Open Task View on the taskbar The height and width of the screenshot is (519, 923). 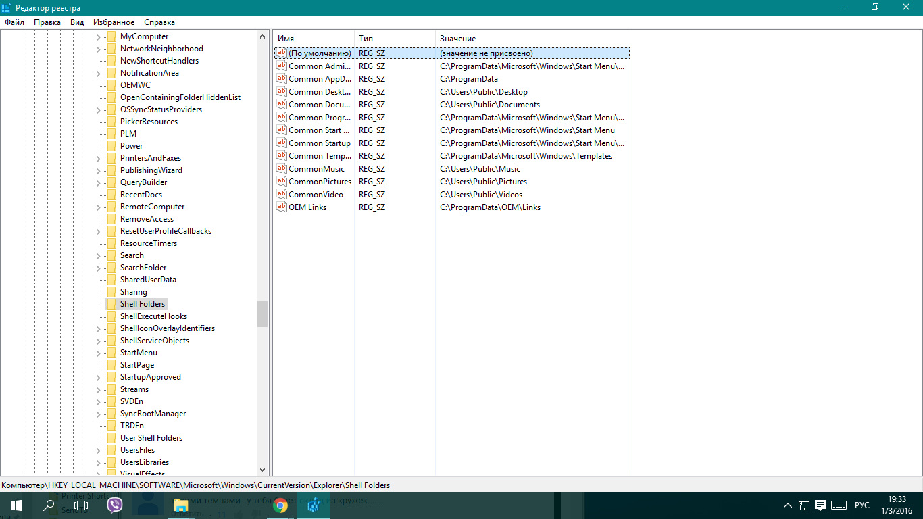(81, 505)
